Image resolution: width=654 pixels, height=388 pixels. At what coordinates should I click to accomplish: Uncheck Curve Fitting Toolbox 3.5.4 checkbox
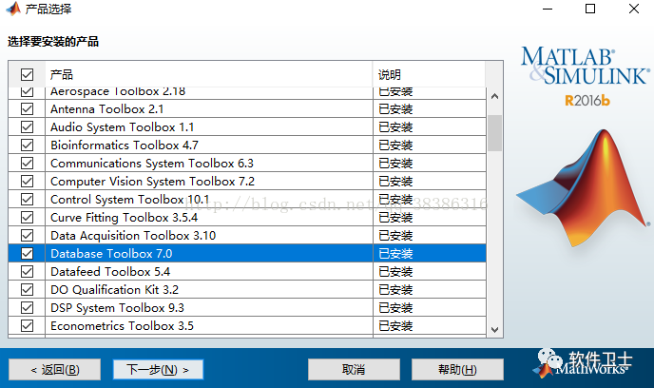[28, 218]
